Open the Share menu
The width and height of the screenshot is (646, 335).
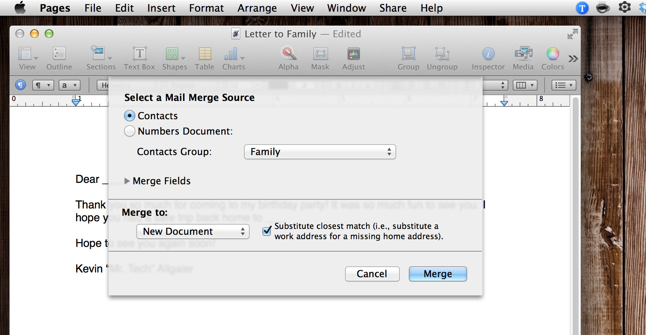click(x=393, y=8)
